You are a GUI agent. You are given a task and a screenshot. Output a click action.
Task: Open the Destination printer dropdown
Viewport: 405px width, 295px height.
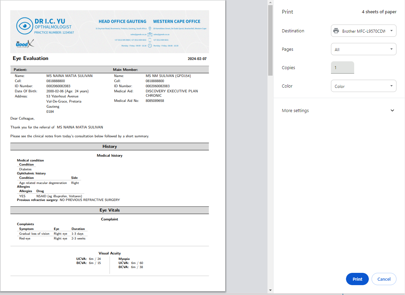click(x=363, y=31)
